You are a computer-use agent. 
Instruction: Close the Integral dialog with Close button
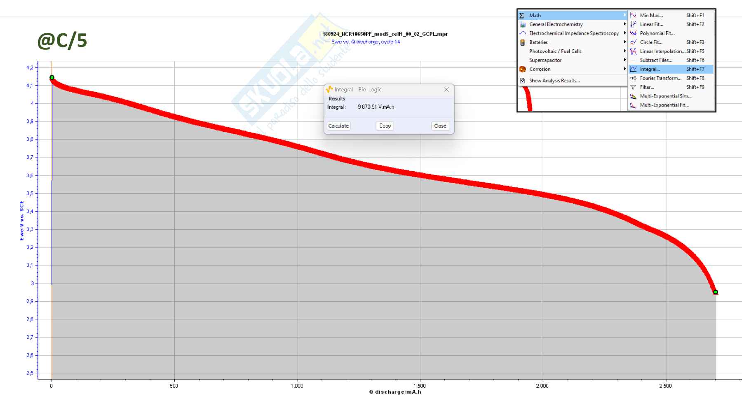[440, 126]
